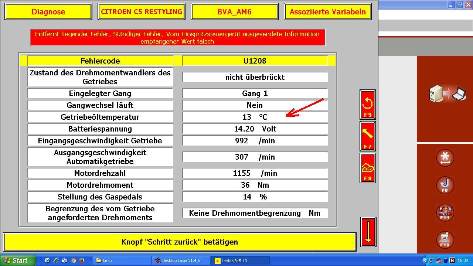Viewport: 473px width, 266px height.
Task: Click Getriebeöltemperatur label
Action: coord(100,117)
